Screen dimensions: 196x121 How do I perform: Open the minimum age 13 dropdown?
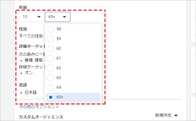click(32, 17)
